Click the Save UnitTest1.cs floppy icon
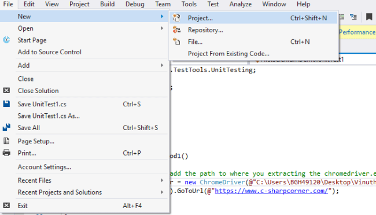The image size is (376, 215). pyautogui.click(x=6, y=104)
